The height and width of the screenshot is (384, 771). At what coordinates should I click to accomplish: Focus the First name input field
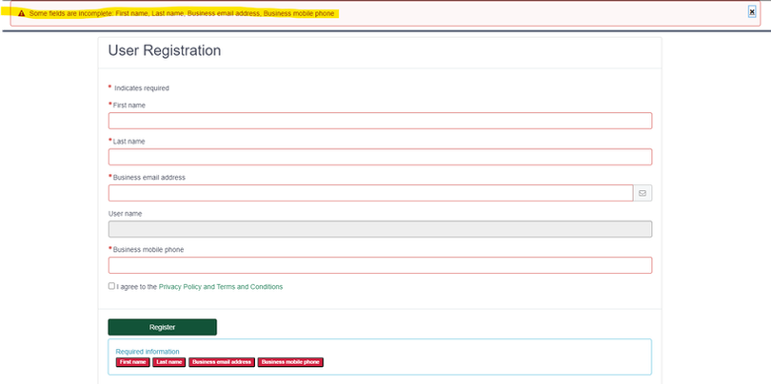[x=380, y=121]
